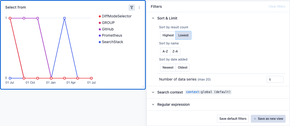Select the Prometheus legend entry
Viewport: 290px width, 126px height.
pos(111,36)
